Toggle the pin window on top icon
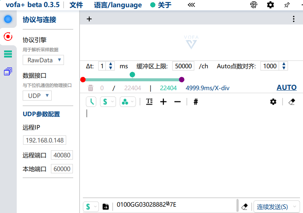303x213 pixels. click(287, 5)
